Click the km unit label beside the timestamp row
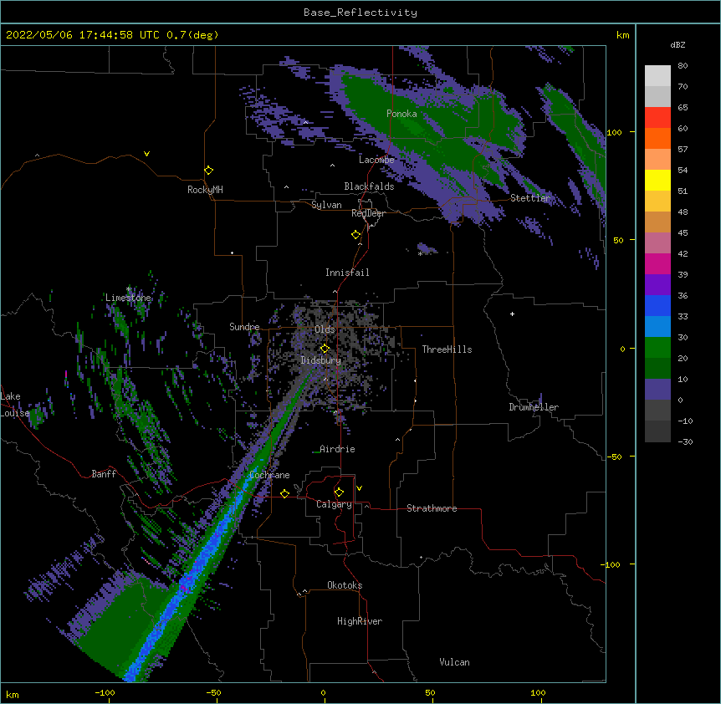721x704 pixels. pos(622,35)
